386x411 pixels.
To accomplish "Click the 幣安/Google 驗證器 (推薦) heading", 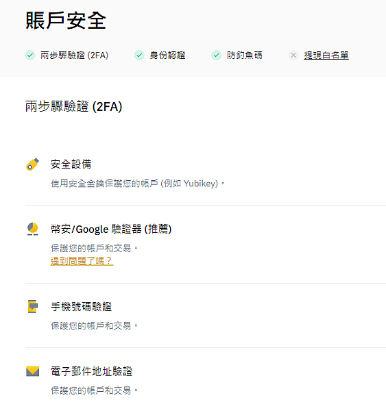I will click(x=111, y=229).
